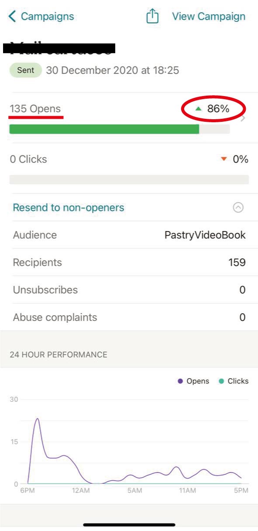This screenshot has height=531, width=258.
Task: Tap the purple Opens legend dot
Action: tap(180, 381)
